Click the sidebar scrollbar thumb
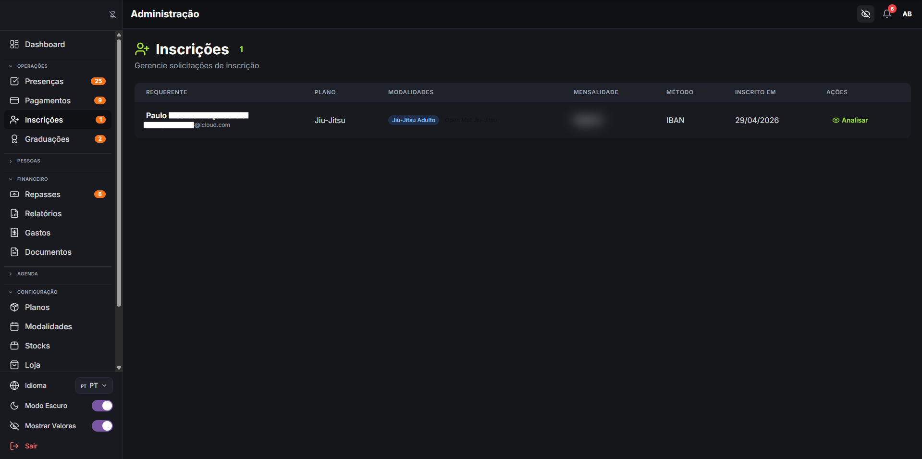The image size is (922, 459). [x=119, y=173]
